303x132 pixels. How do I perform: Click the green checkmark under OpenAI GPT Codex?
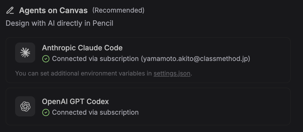[x=46, y=112]
